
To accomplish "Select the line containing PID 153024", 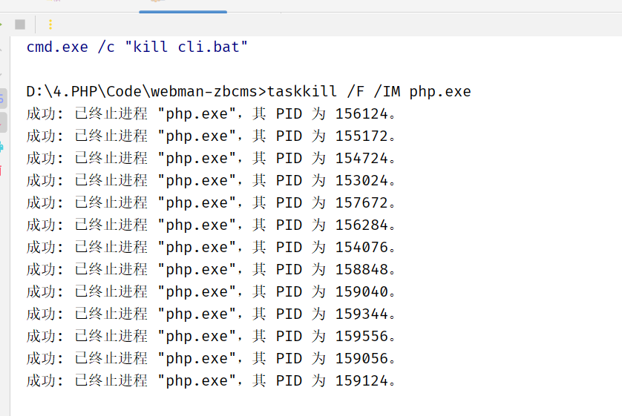I will click(x=211, y=181).
